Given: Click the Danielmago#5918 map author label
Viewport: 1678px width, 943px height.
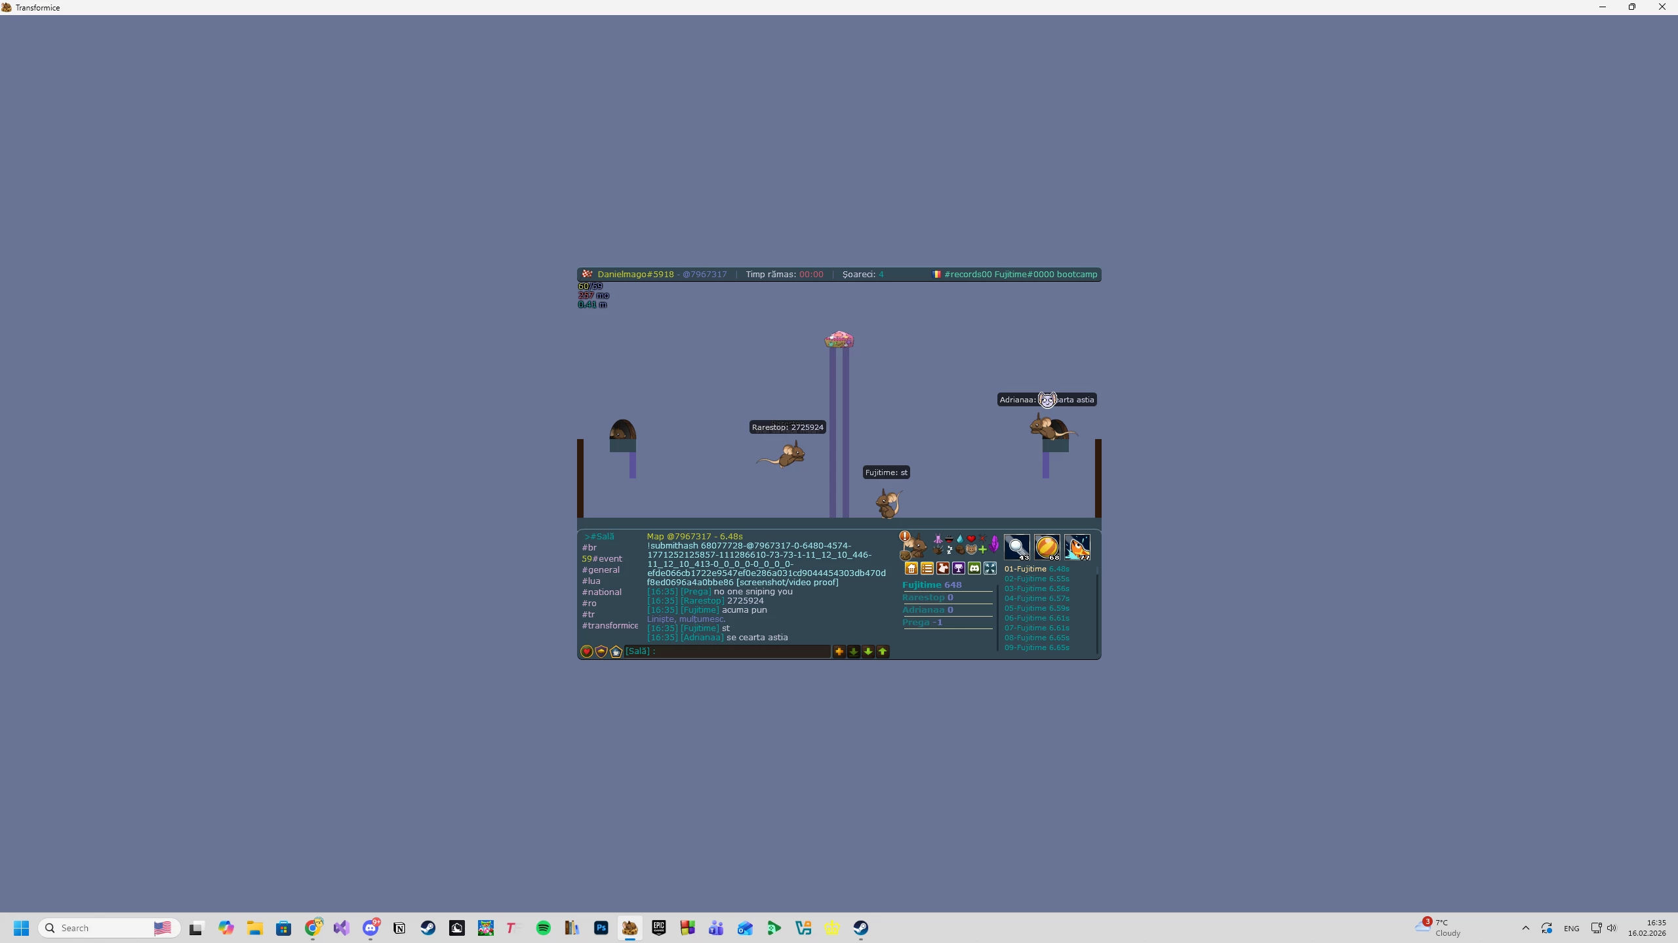Looking at the screenshot, I should click(x=635, y=275).
